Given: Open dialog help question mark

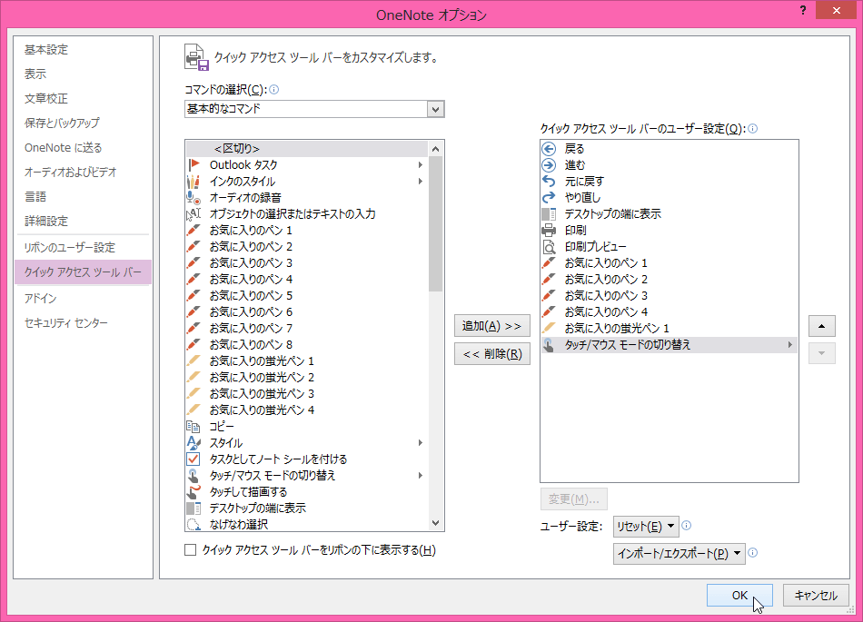Looking at the screenshot, I should pos(803,11).
